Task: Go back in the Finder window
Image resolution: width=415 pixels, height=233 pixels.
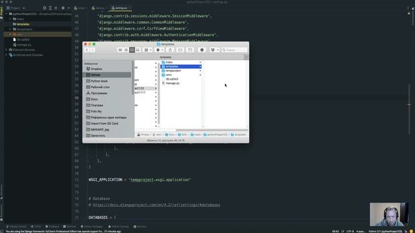Action: 86,50
